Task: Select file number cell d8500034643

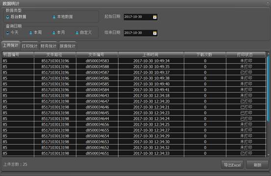Action: tap(98, 95)
